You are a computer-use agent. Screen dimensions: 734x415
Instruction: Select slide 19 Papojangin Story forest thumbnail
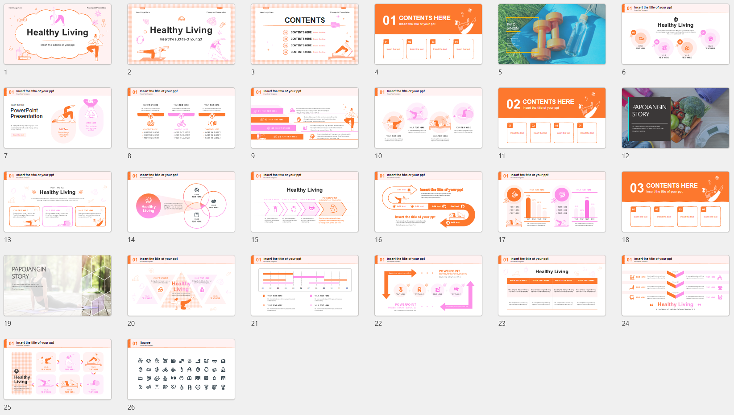[58, 286]
